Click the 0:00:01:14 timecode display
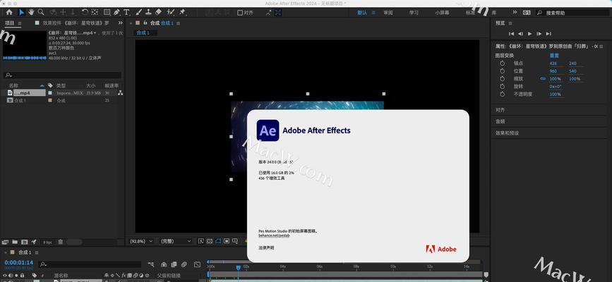 [19, 262]
